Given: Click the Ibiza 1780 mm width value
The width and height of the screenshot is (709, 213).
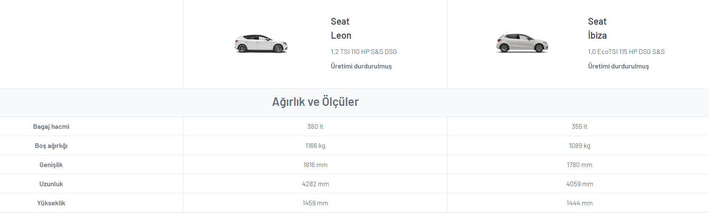Looking at the screenshot, I should click(x=579, y=165).
